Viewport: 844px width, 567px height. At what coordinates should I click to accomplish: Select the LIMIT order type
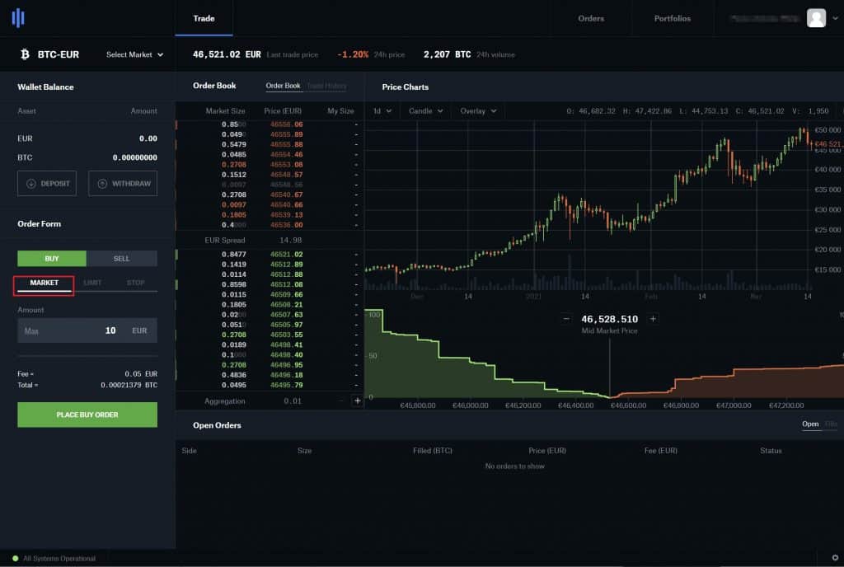tap(92, 283)
